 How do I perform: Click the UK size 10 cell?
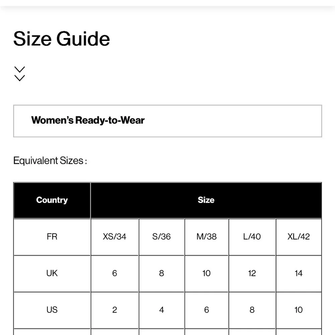206,273
